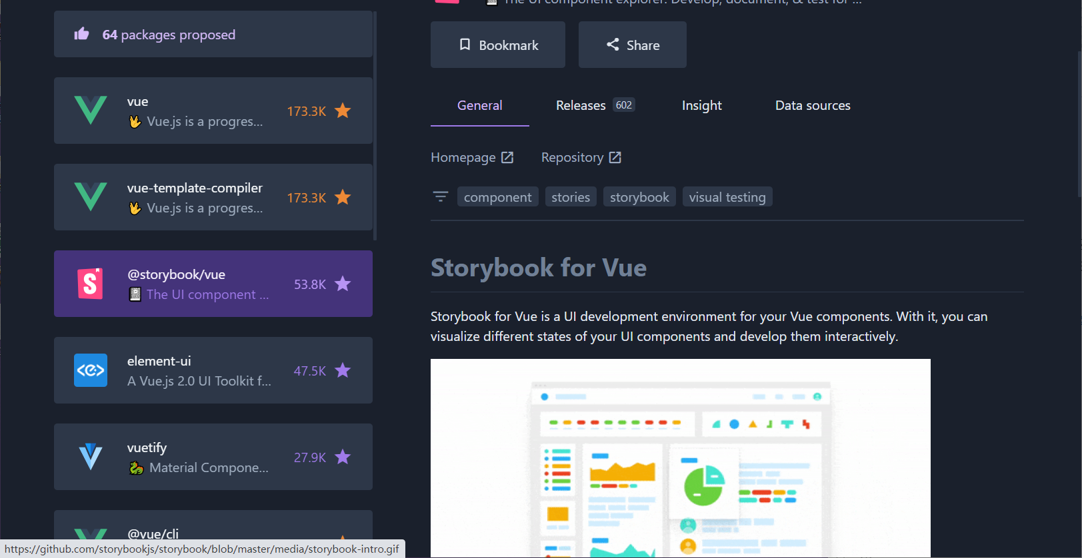Image resolution: width=1082 pixels, height=558 pixels.
Task: Select the vue-template-compiler package title
Action: click(x=195, y=188)
